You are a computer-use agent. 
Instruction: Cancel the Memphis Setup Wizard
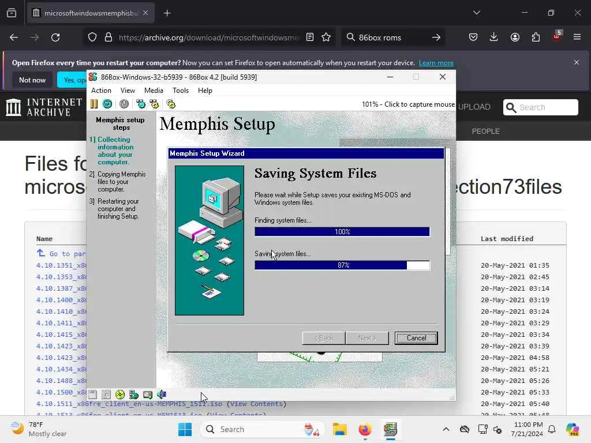click(416, 338)
